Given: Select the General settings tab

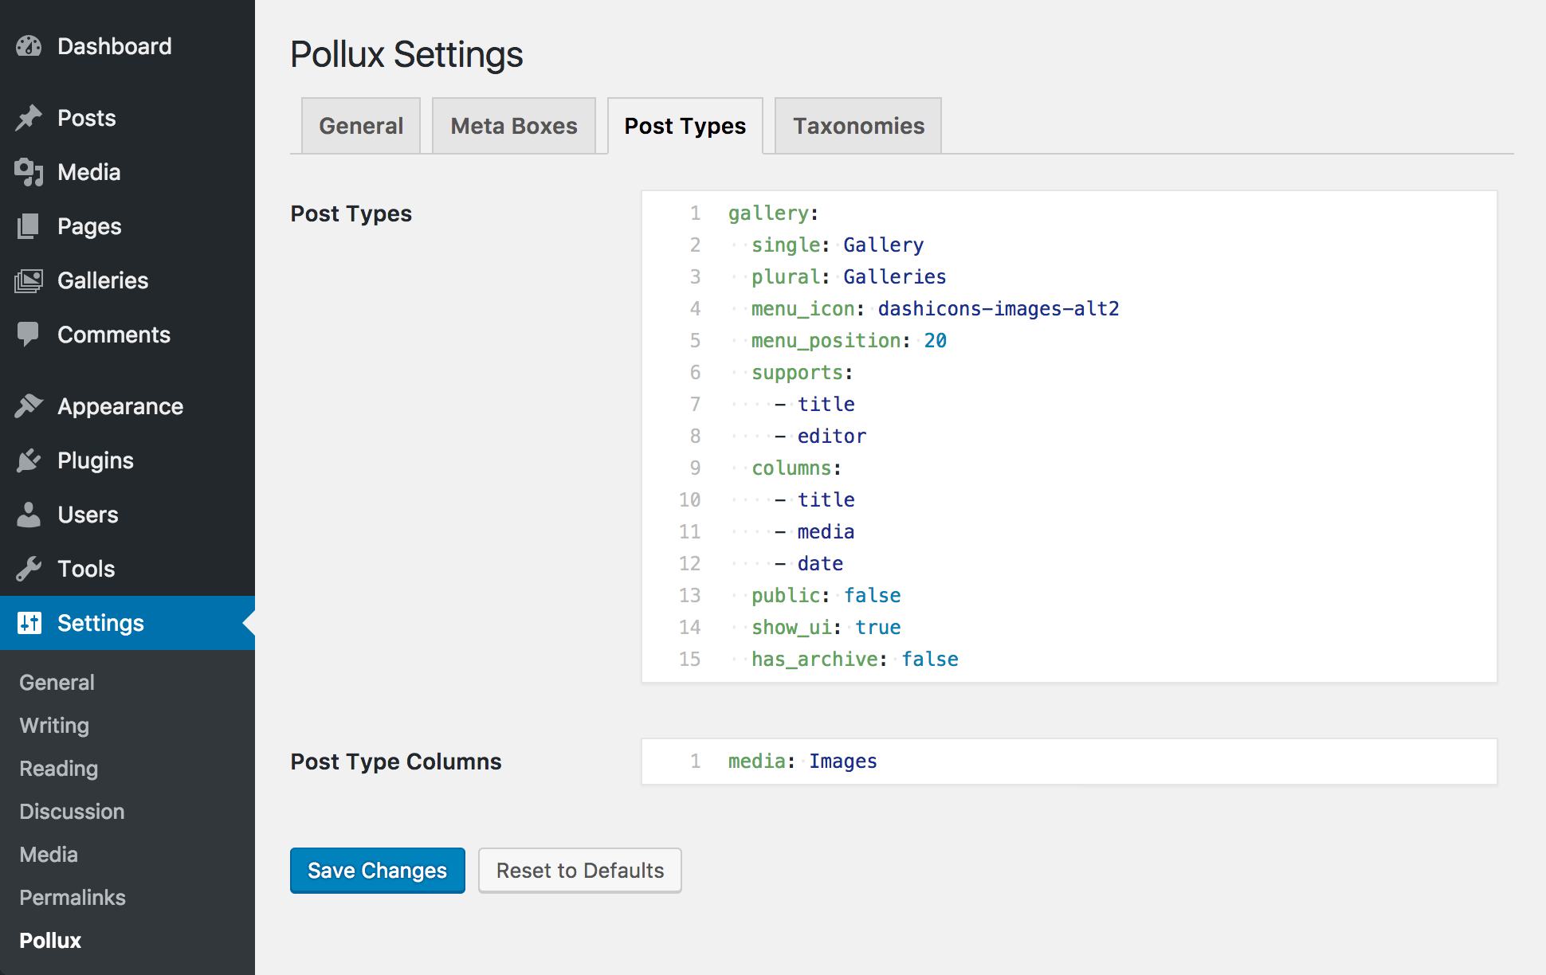Looking at the screenshot, I should [361, 126].
